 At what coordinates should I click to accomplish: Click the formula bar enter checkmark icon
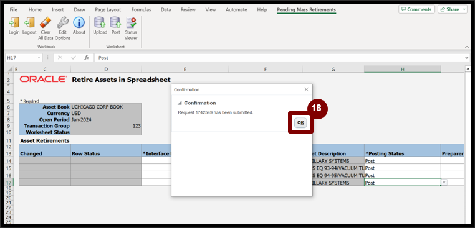click(74, 58)
